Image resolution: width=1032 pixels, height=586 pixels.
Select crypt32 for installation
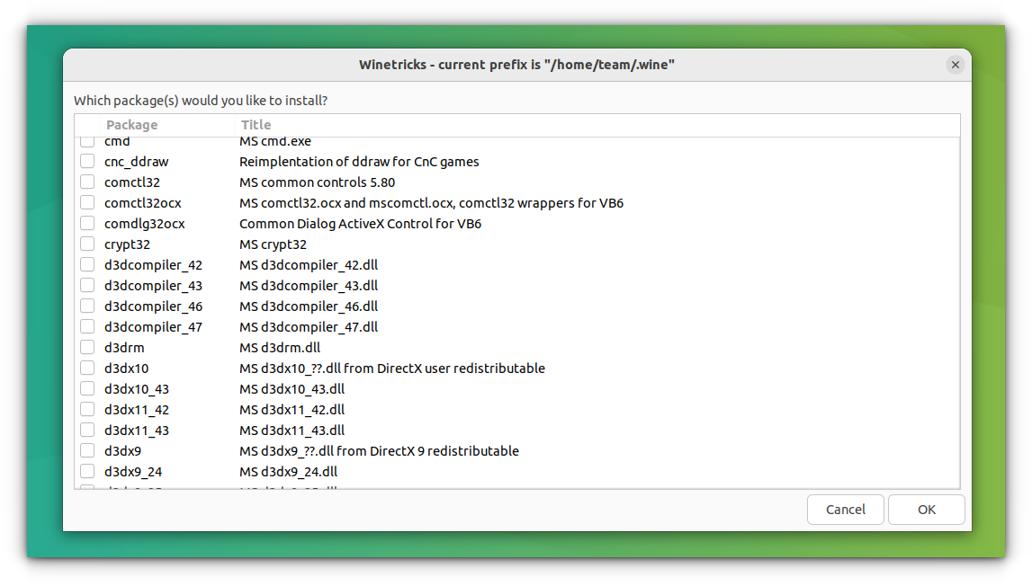click(x=87, y=244)
